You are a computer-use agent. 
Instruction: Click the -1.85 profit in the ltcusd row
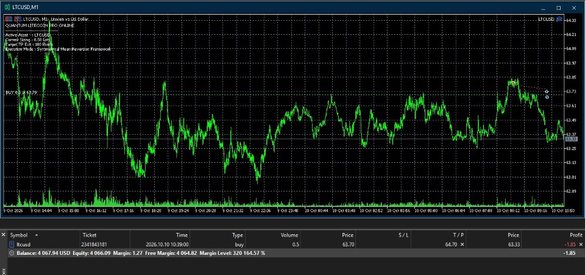[569, 245]
